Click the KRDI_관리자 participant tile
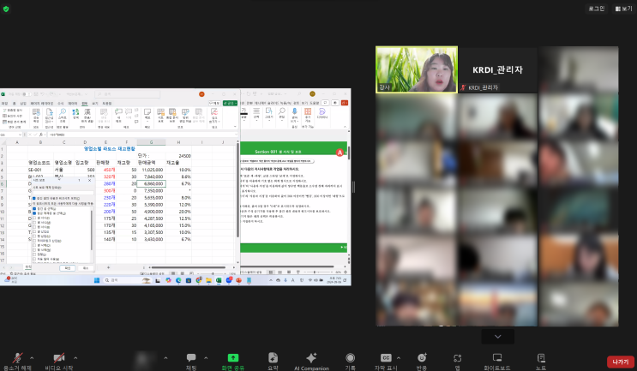The height and width of the screenshot is (371, 637). point(497,69)
